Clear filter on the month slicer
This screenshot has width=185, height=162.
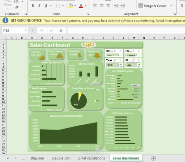(139, 60)
